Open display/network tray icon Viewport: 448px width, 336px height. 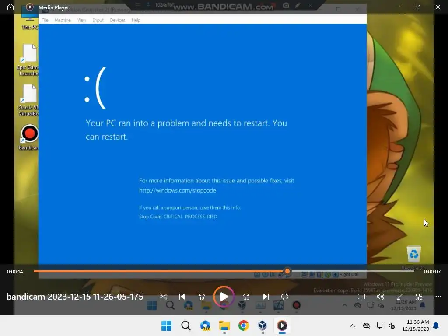(380, 325)
